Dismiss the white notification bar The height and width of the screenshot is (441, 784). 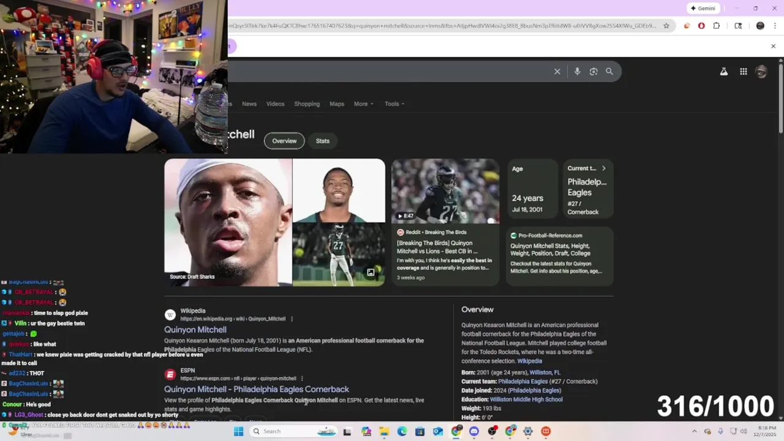point(773,46)
